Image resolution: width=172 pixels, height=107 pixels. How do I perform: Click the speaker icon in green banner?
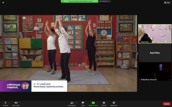[x=63, y=1]
